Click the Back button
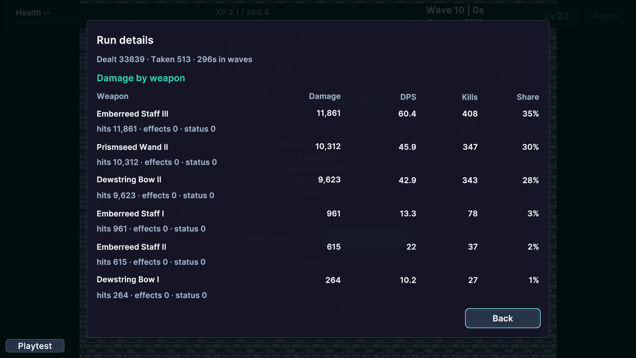 coord(502,318)
